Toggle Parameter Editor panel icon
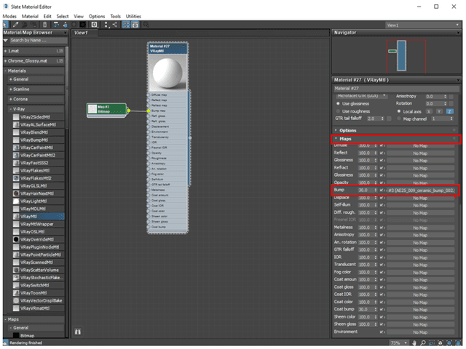The image size is (466, 349). coord(135,25)
